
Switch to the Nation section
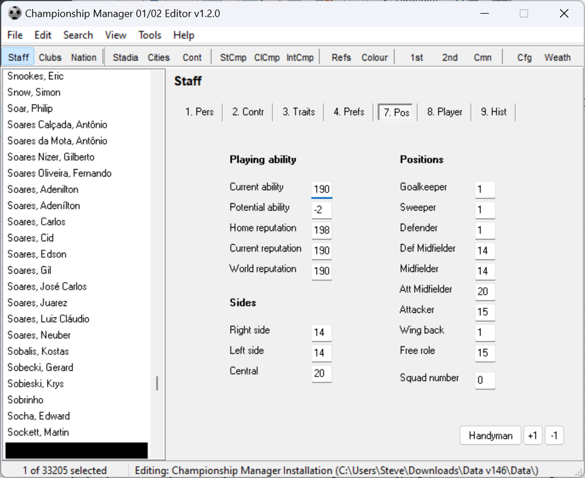[x=84, y=57]
